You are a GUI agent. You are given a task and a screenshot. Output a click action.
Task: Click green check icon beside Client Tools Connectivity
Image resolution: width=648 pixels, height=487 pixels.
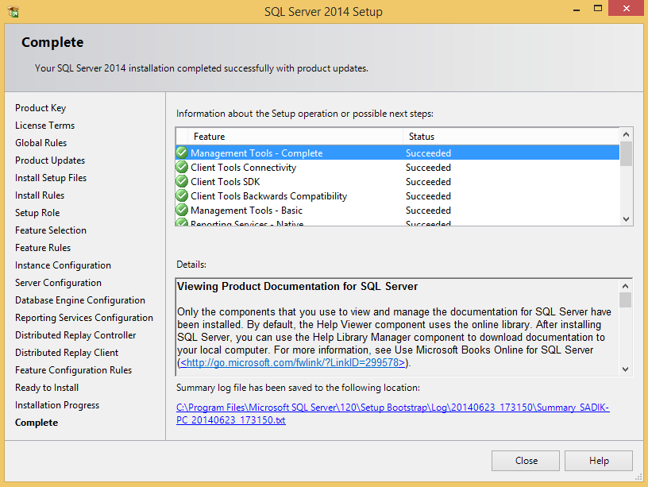(x=182, y=167)
